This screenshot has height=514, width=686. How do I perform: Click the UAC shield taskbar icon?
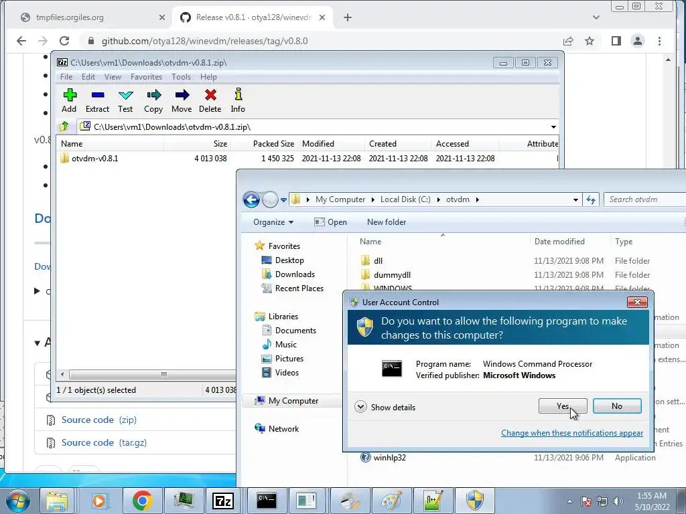(475, 501)
